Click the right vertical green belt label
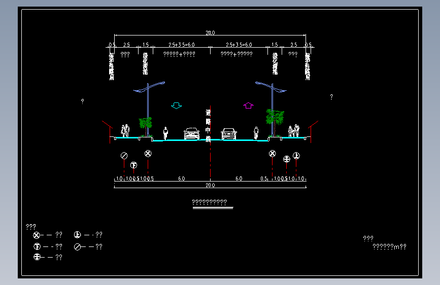Screen dimensions: 440x285 275,64
